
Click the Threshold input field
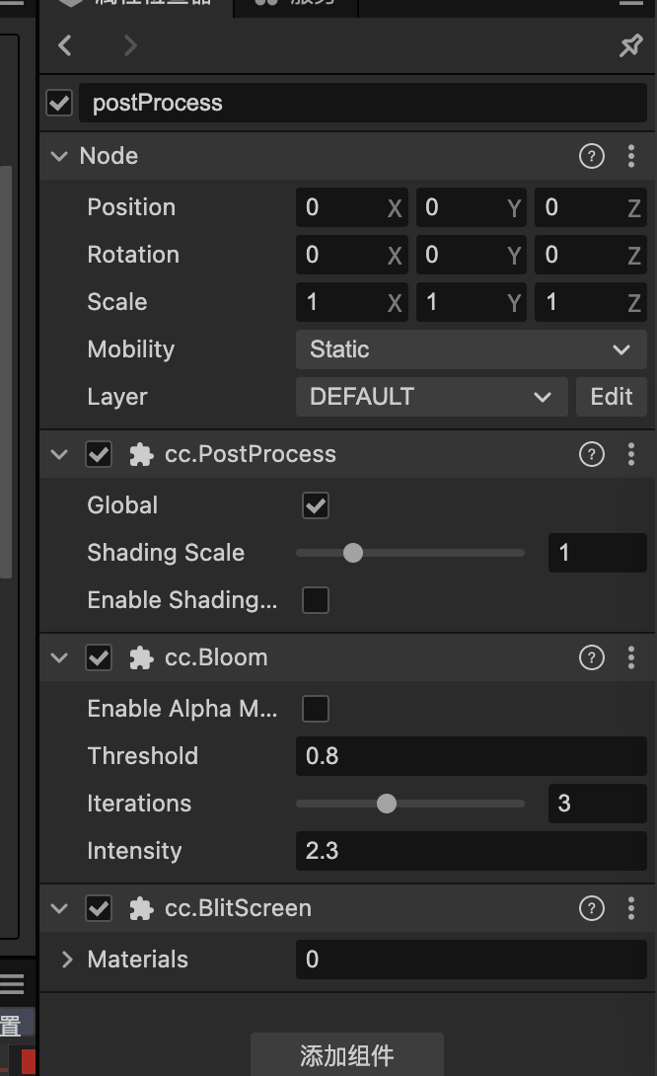471,756
